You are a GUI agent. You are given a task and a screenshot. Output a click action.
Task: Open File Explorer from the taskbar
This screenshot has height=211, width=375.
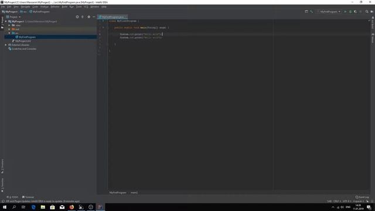(x=43, y=207)
